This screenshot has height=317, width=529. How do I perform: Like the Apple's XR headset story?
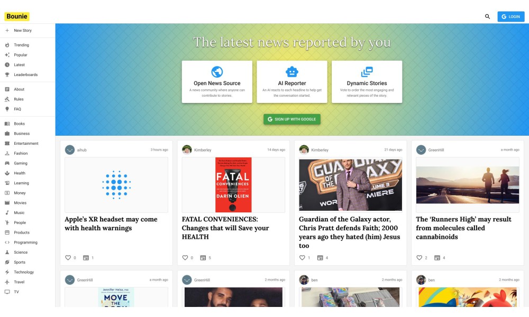click(68, 258)
